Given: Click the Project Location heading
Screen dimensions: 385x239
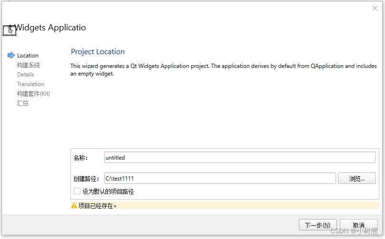Looking at the screenshot, I should [x=98, y=52].
